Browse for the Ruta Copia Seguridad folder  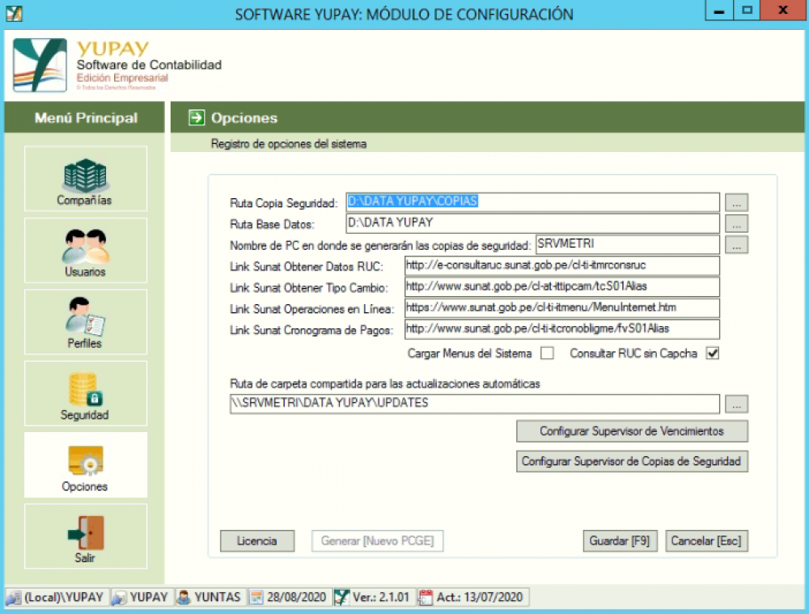736,203
